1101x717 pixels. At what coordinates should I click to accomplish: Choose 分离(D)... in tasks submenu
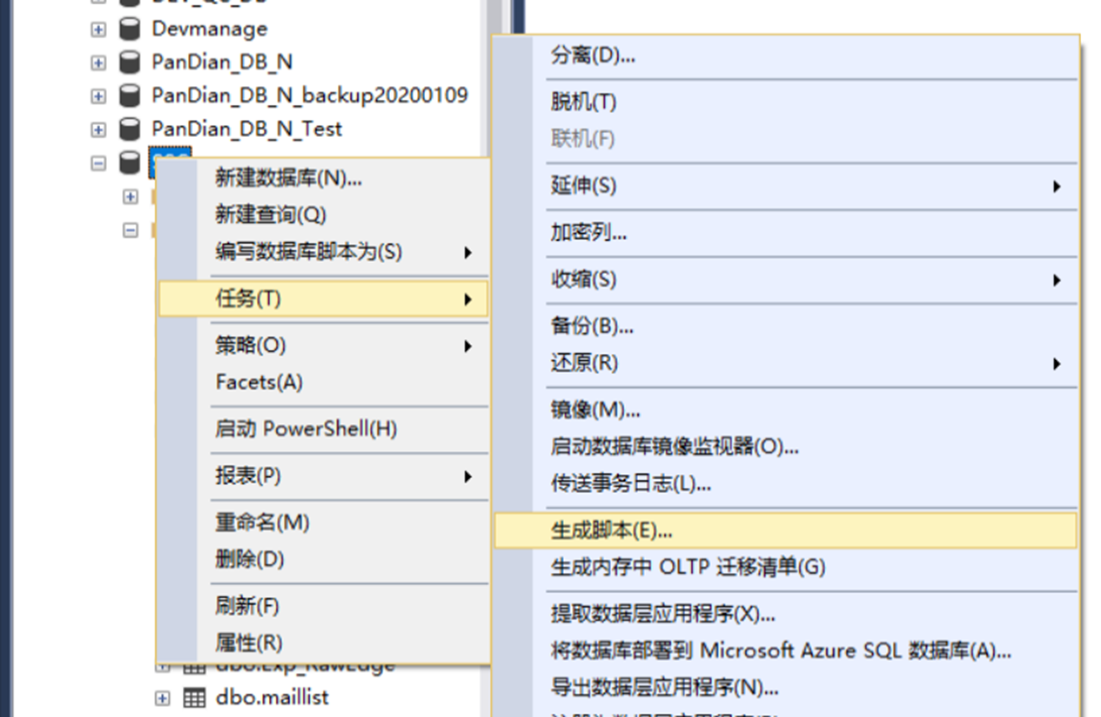(x=785, y=56)
